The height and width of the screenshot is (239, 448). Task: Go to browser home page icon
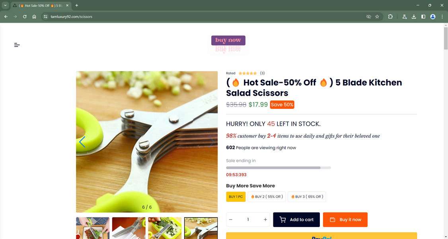[x=34, y=17]
